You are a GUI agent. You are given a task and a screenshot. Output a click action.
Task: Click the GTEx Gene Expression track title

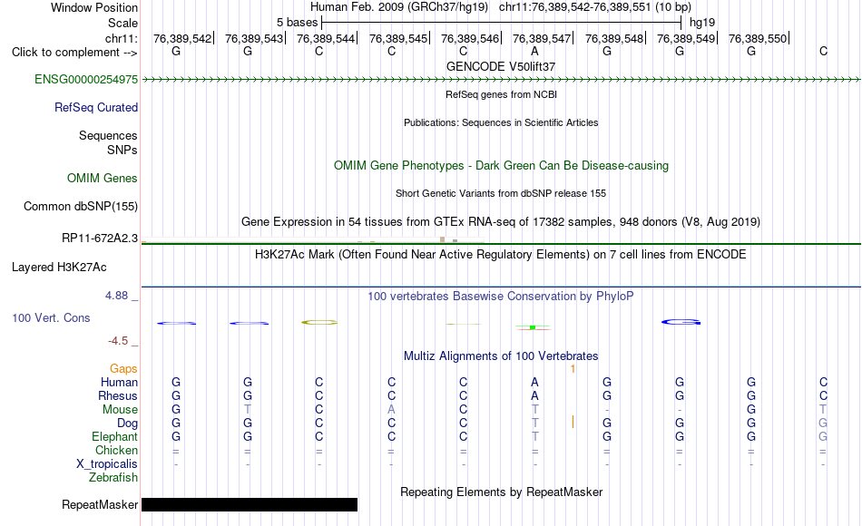pos(501,222)
